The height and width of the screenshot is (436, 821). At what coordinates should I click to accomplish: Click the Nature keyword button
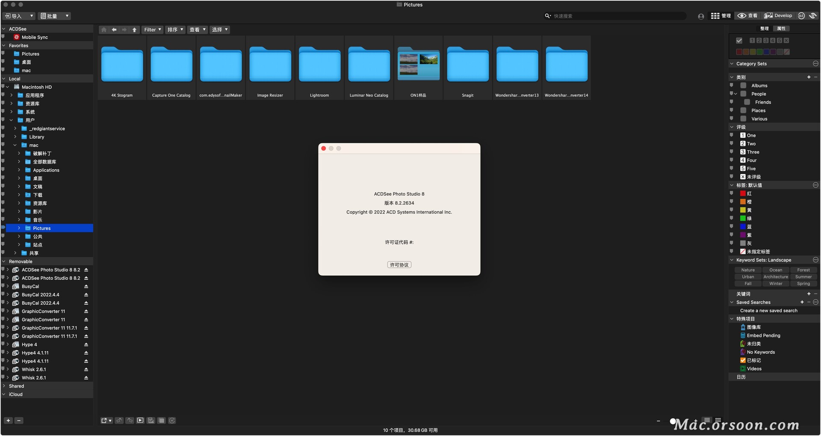pos(748,270)
